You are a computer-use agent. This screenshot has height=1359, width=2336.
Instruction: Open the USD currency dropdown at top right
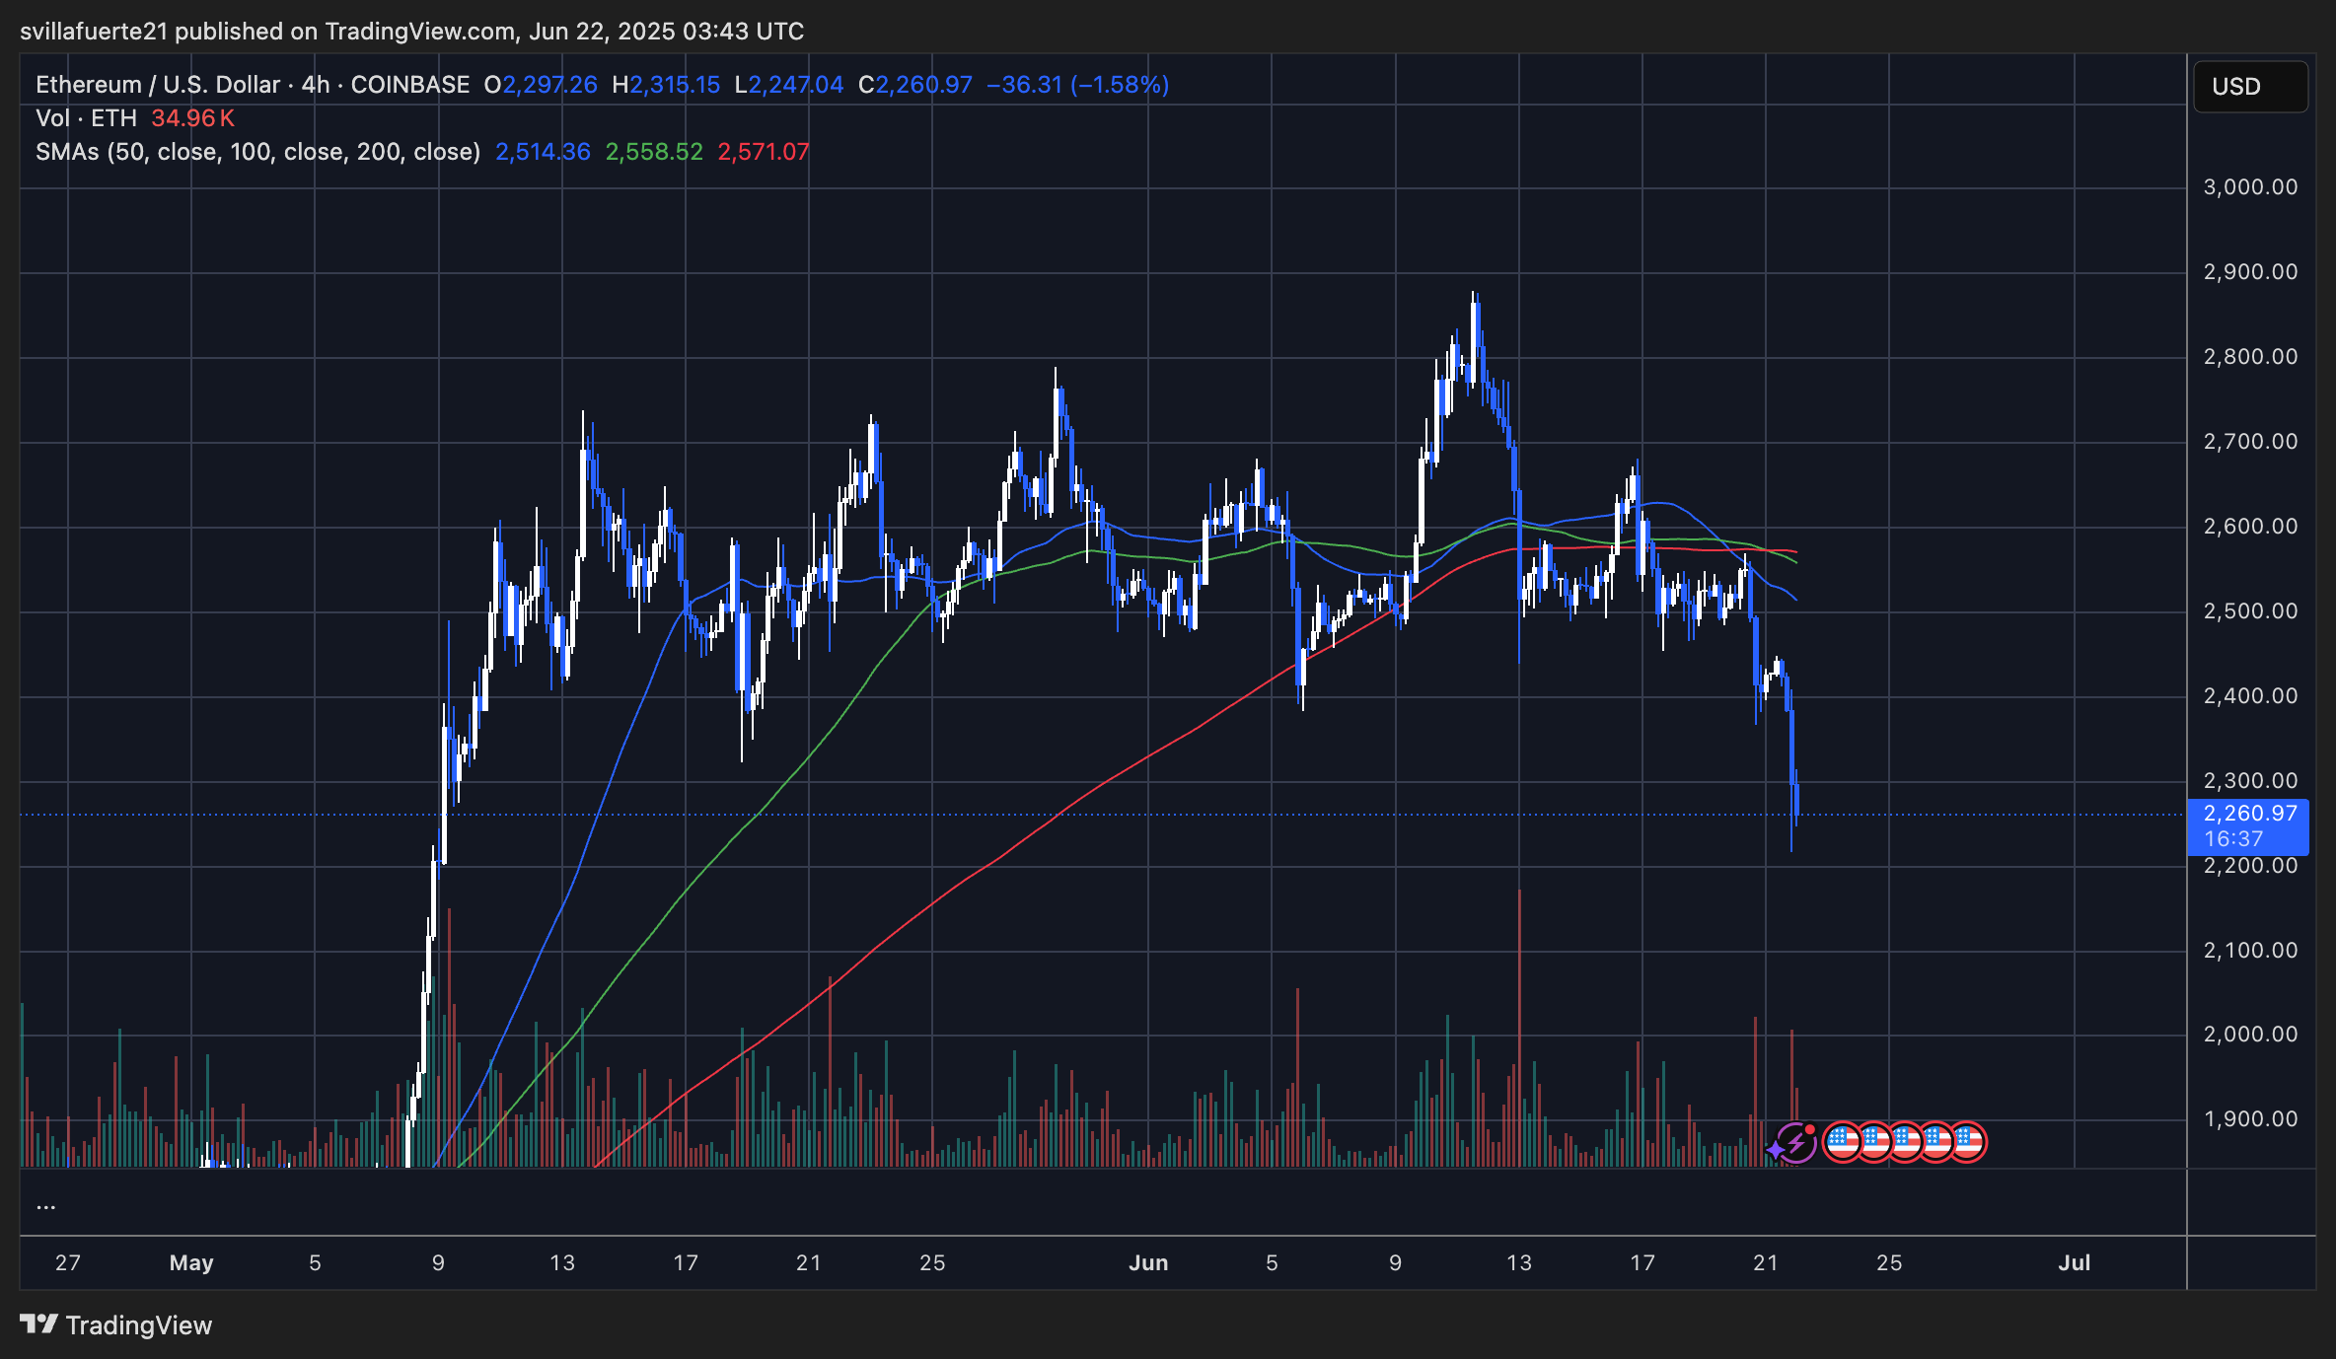click(2250, 87)
